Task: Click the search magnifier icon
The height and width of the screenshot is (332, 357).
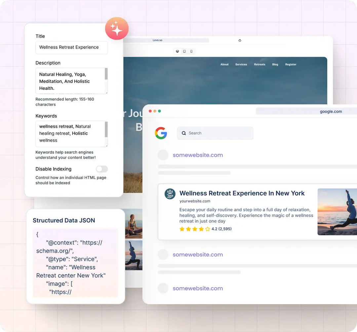Action: (x=184, y=133)
